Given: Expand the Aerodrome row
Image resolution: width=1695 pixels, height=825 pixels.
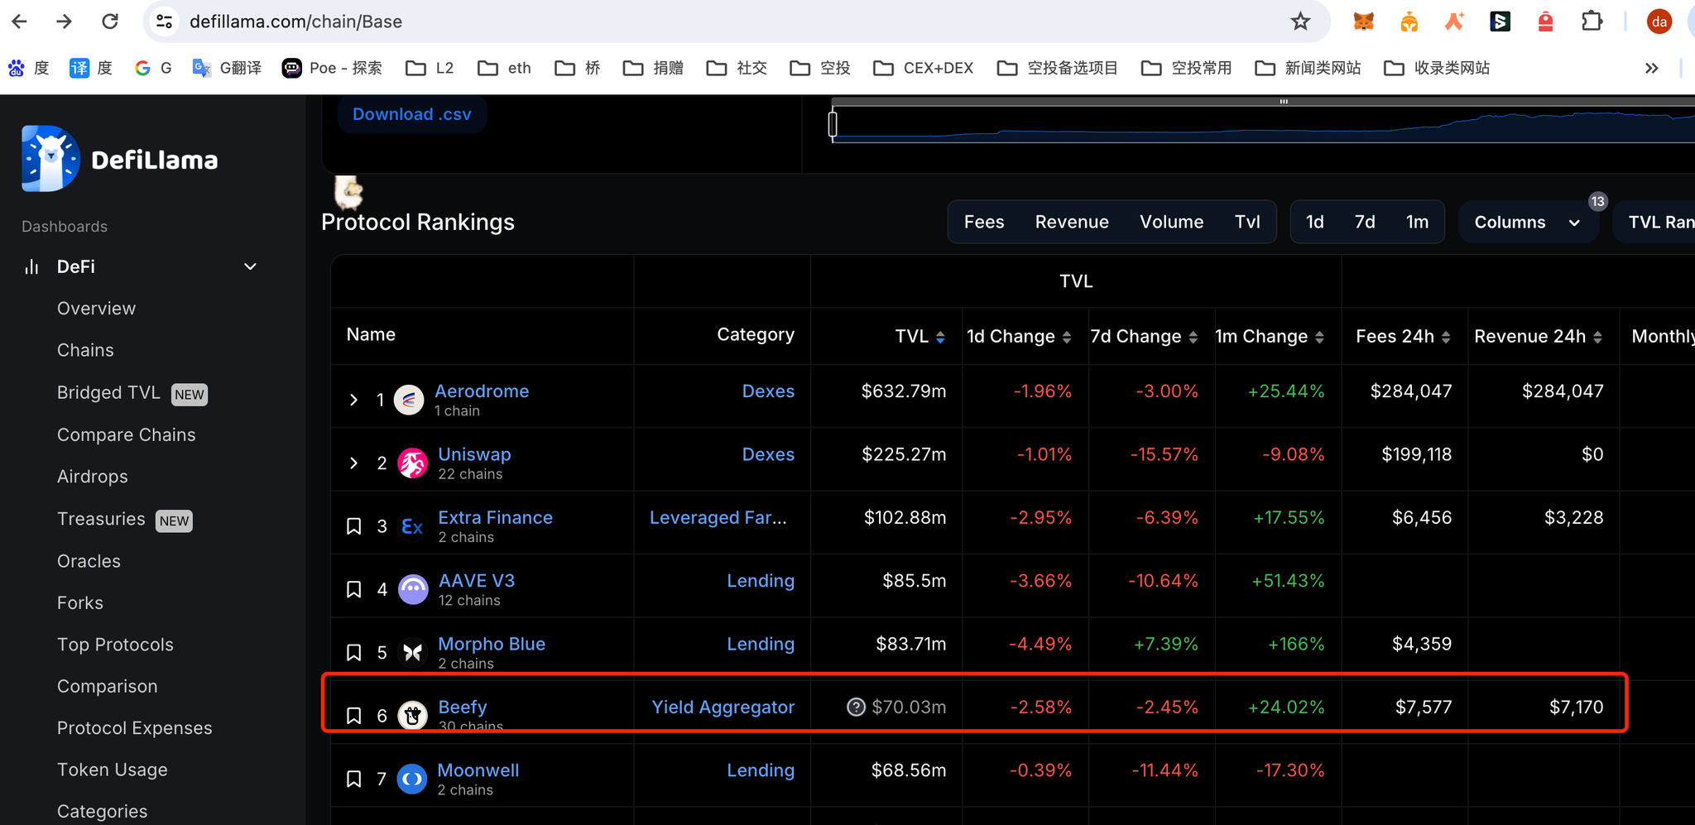Looking at the screenshot, I should (x=354, y=400).
